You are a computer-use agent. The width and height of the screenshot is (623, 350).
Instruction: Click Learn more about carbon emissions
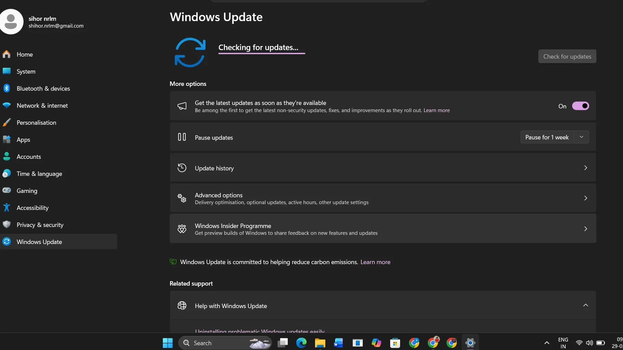coord(375,262)
